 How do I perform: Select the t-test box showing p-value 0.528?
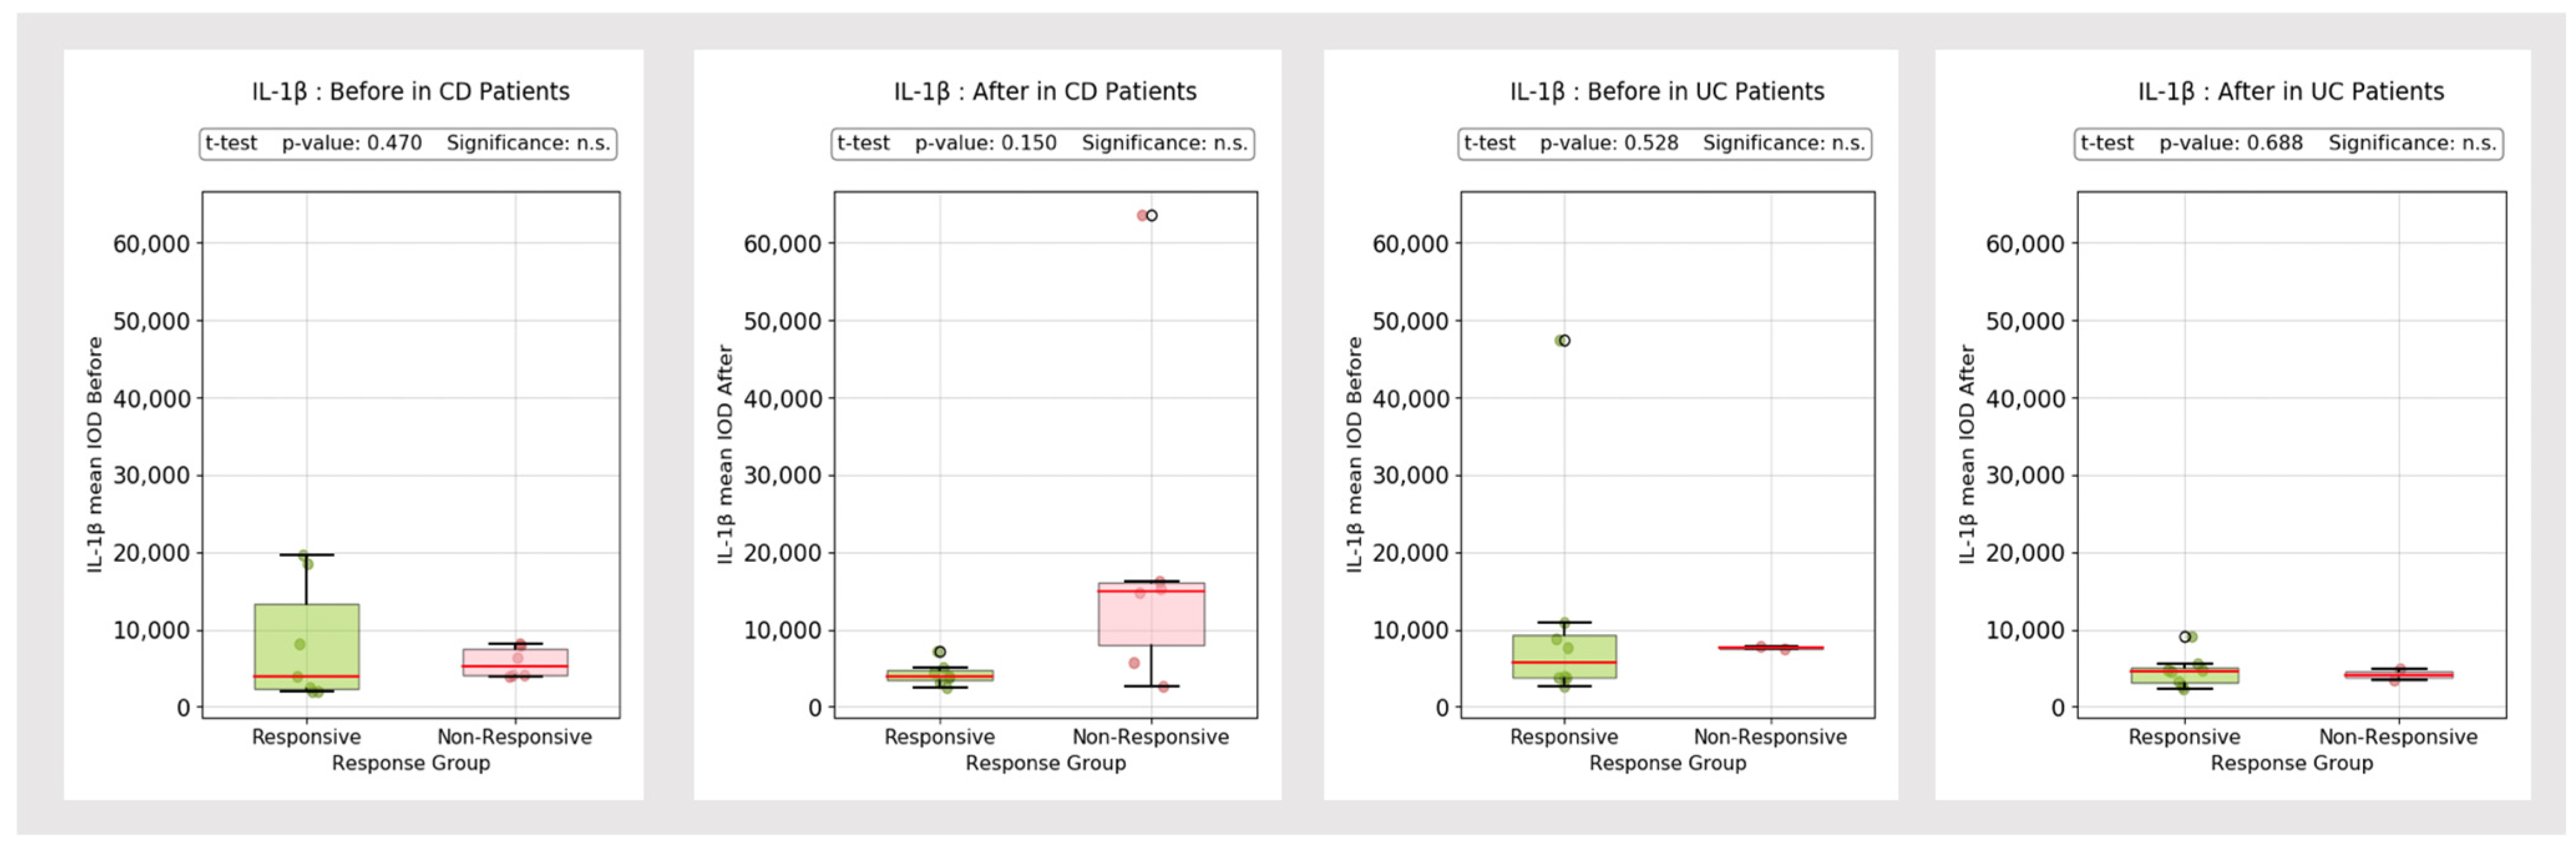click(x=1665, y=144)
